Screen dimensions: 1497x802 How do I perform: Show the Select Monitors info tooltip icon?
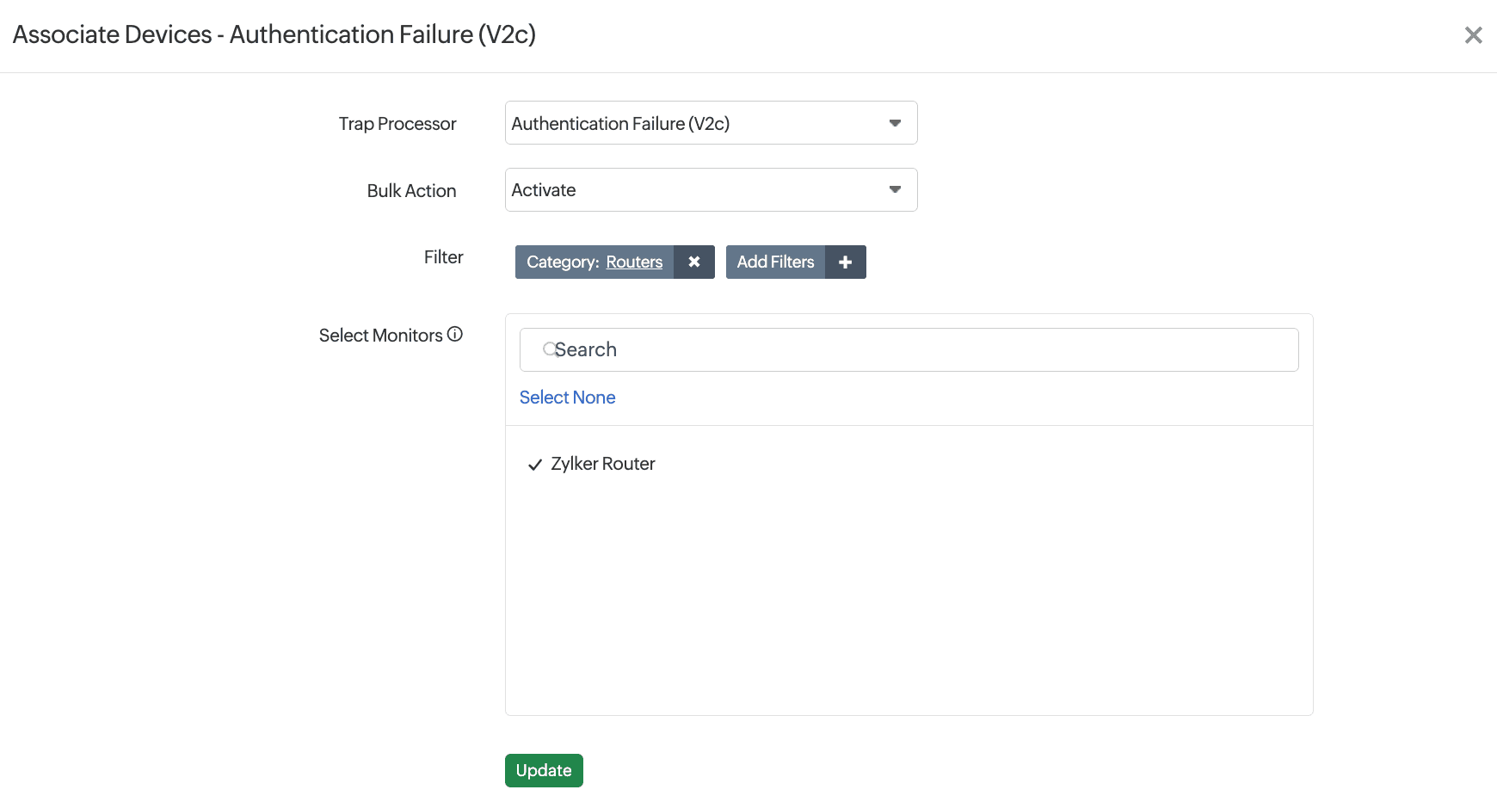click(455, 335)
